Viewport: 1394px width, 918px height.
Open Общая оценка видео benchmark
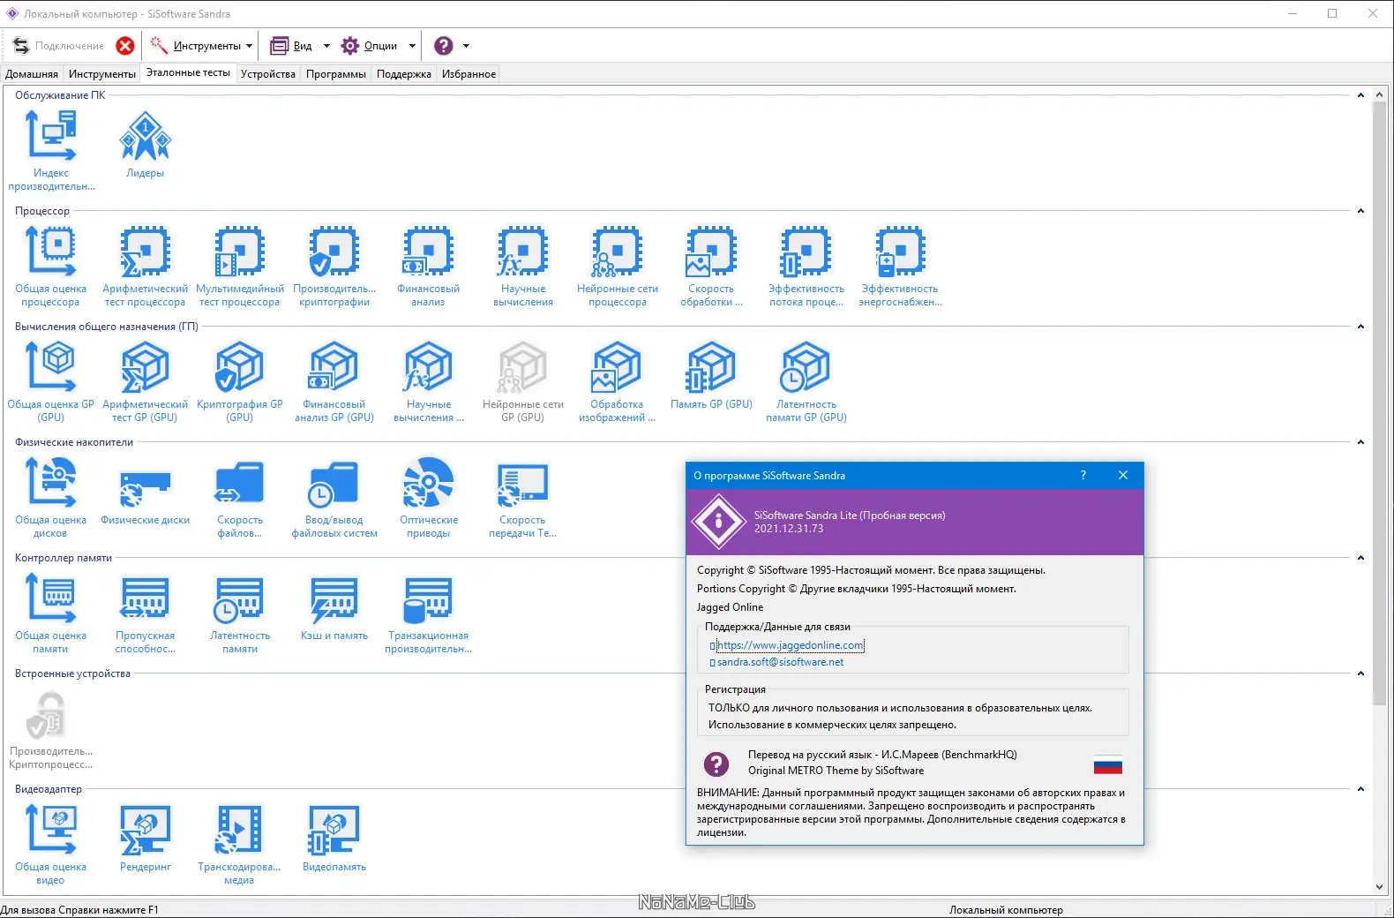click(51, 844)
